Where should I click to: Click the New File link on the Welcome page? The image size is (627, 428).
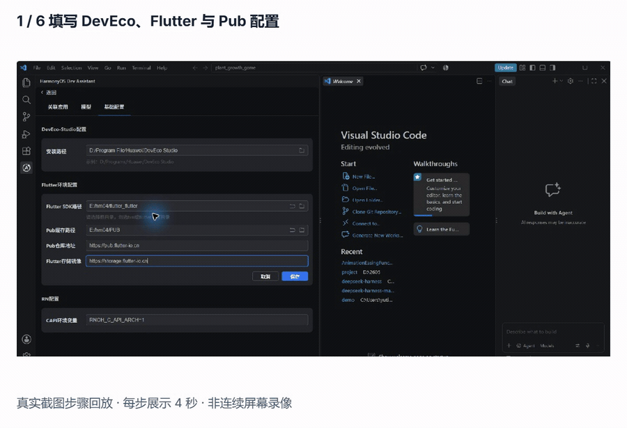(364, 177)
